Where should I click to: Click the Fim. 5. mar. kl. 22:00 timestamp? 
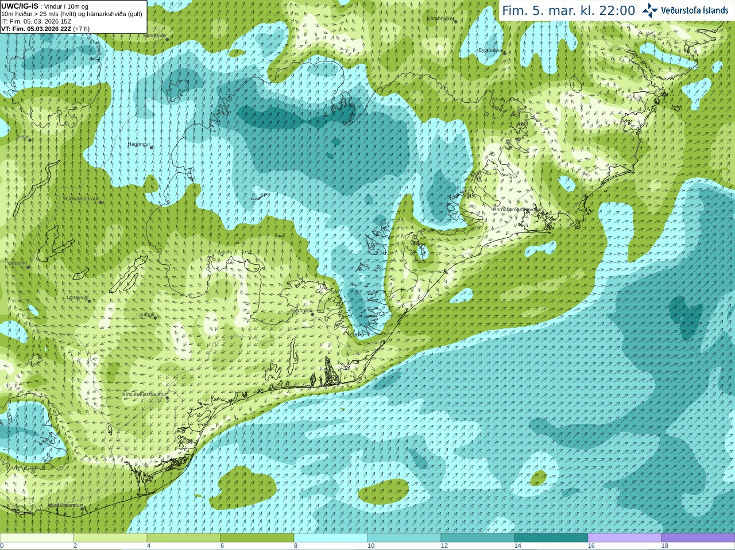(568, 10)
